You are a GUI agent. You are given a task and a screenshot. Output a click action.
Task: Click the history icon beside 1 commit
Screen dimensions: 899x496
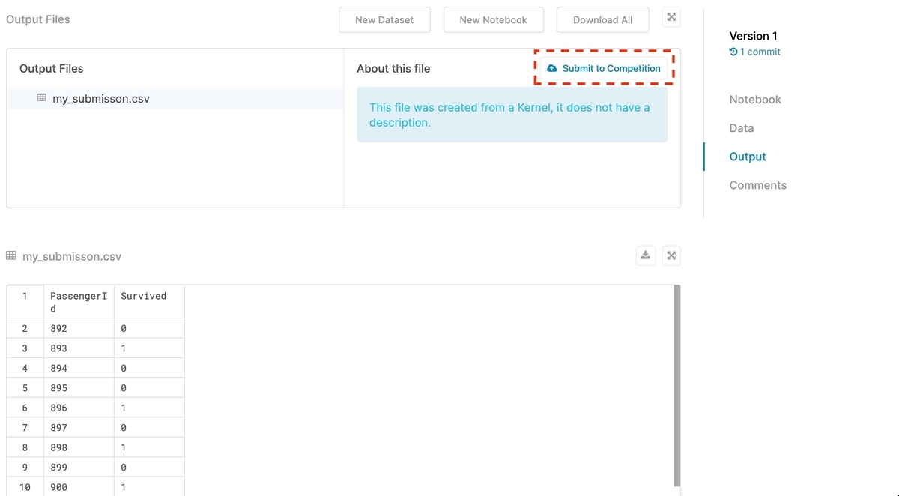coord(733,52)
